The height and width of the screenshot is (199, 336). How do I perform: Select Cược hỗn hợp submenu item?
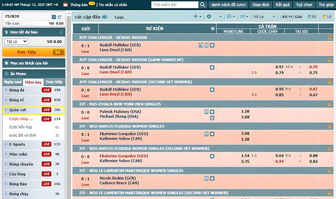click(x=20, y=127)
